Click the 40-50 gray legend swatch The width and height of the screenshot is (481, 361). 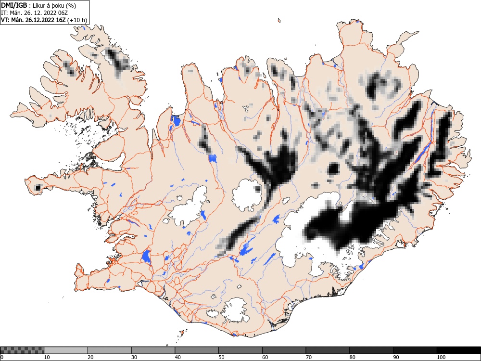197,350
